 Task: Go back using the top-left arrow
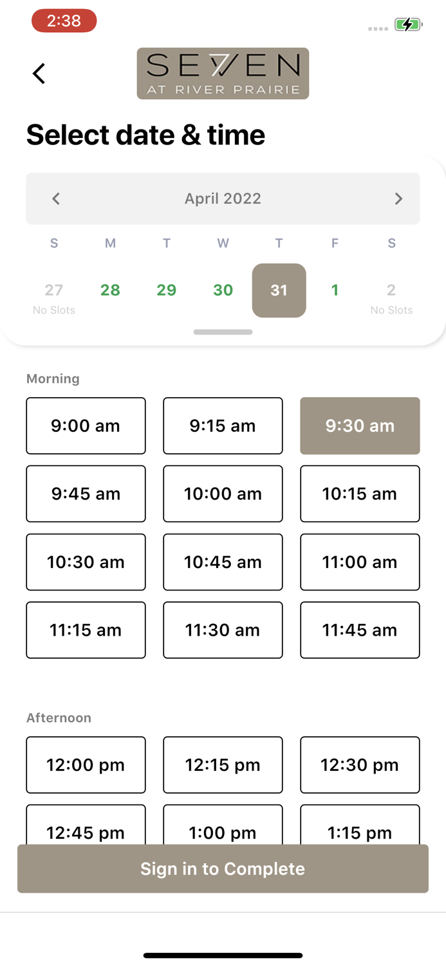39,73
